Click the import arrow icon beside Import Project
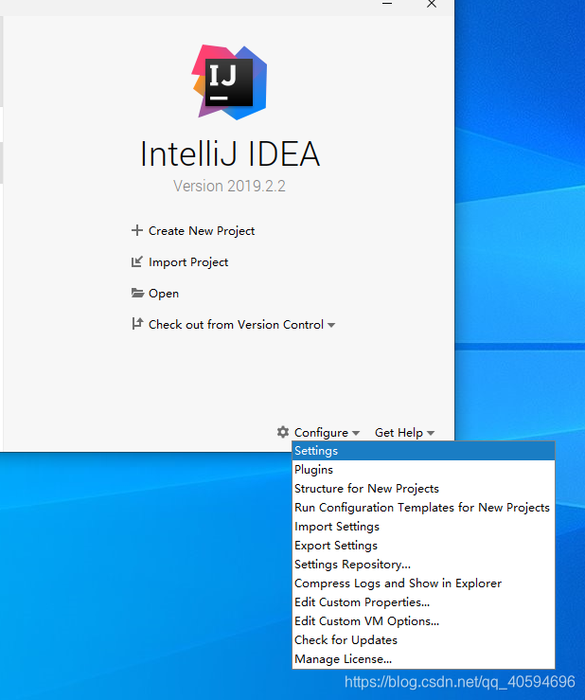This screenshot has width=585, height=700. 137,261
